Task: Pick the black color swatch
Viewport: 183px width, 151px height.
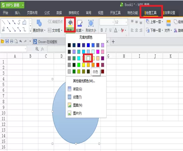Action: click(x=69, y=45)
